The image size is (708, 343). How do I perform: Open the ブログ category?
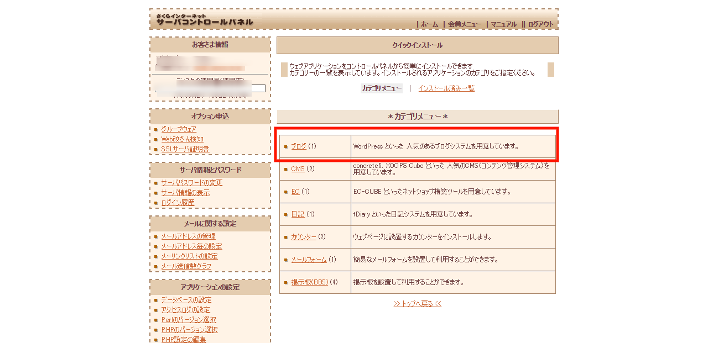(x=299, y=146)
